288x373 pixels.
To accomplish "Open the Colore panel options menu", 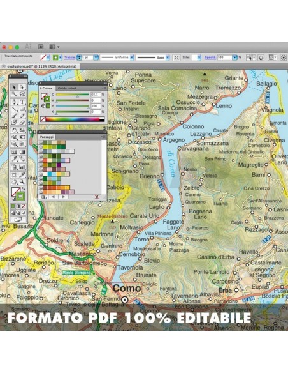I will pyautogui.click(x=104, y=88).
